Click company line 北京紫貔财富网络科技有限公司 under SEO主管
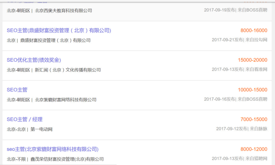Viewport: 275px width, 165px height. pyautogui.click(x=66, y=100)
